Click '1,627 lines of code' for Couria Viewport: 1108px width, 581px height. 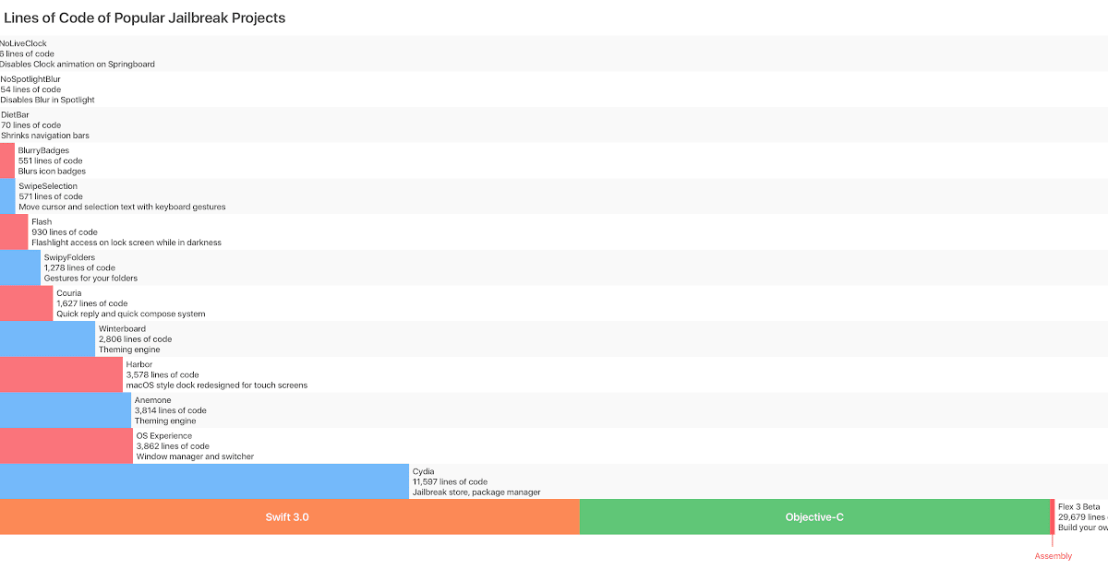[91, 303]
